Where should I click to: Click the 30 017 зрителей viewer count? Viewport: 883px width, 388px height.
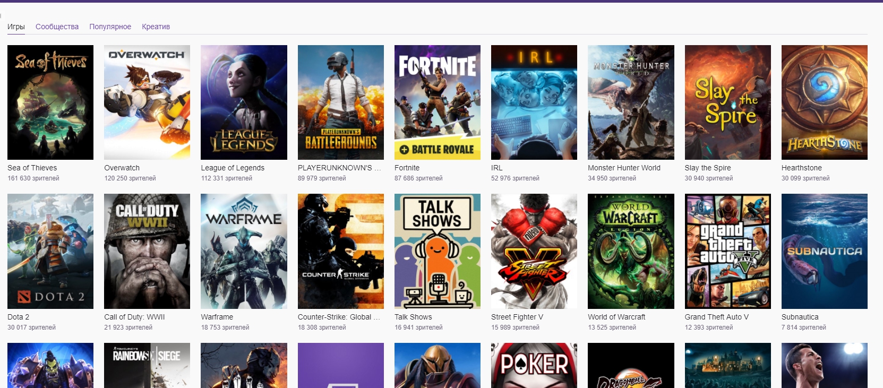click(x=31, y=327)
